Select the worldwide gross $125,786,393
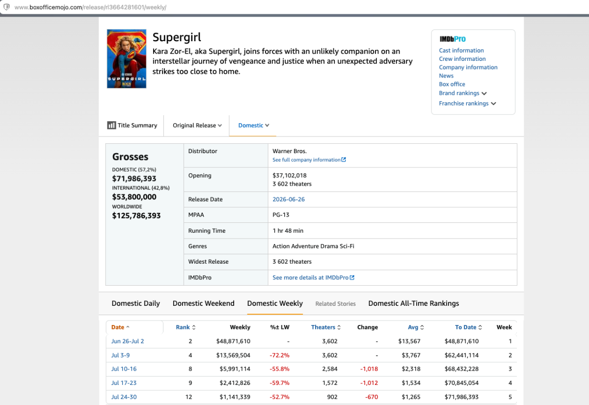The image size is (589, 405). pyautogui.click(x=136, y=216)
